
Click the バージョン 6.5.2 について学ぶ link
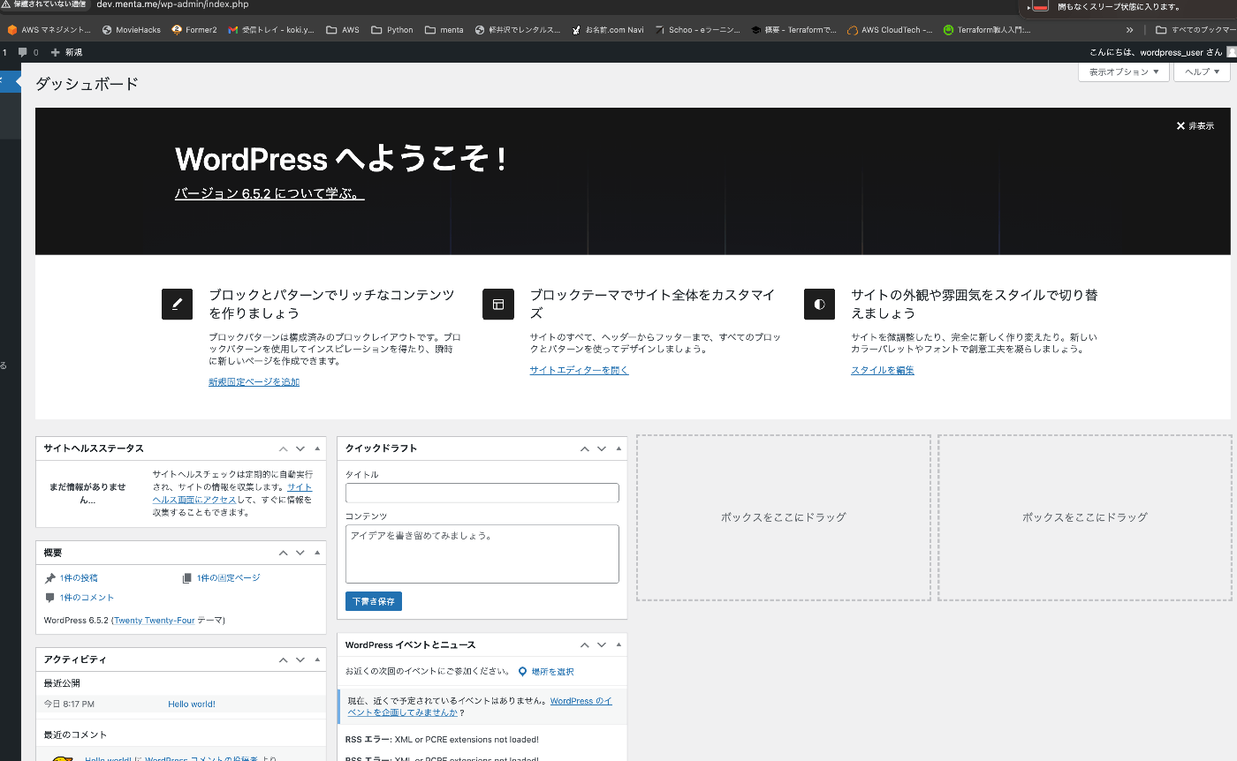pyautogui.click(x=269, y=193)
